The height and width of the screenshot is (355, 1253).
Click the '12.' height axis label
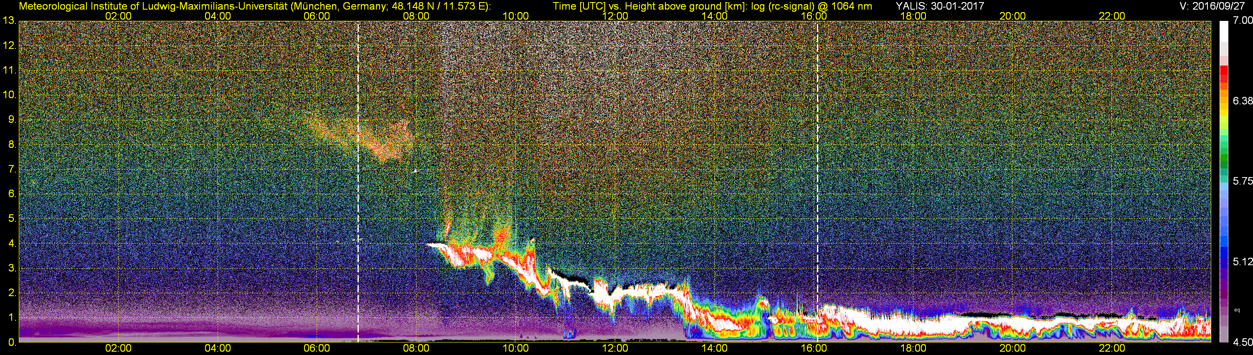10,46
